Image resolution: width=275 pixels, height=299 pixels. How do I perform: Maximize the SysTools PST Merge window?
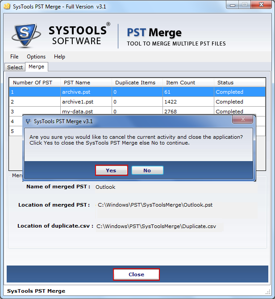[245, 5]
